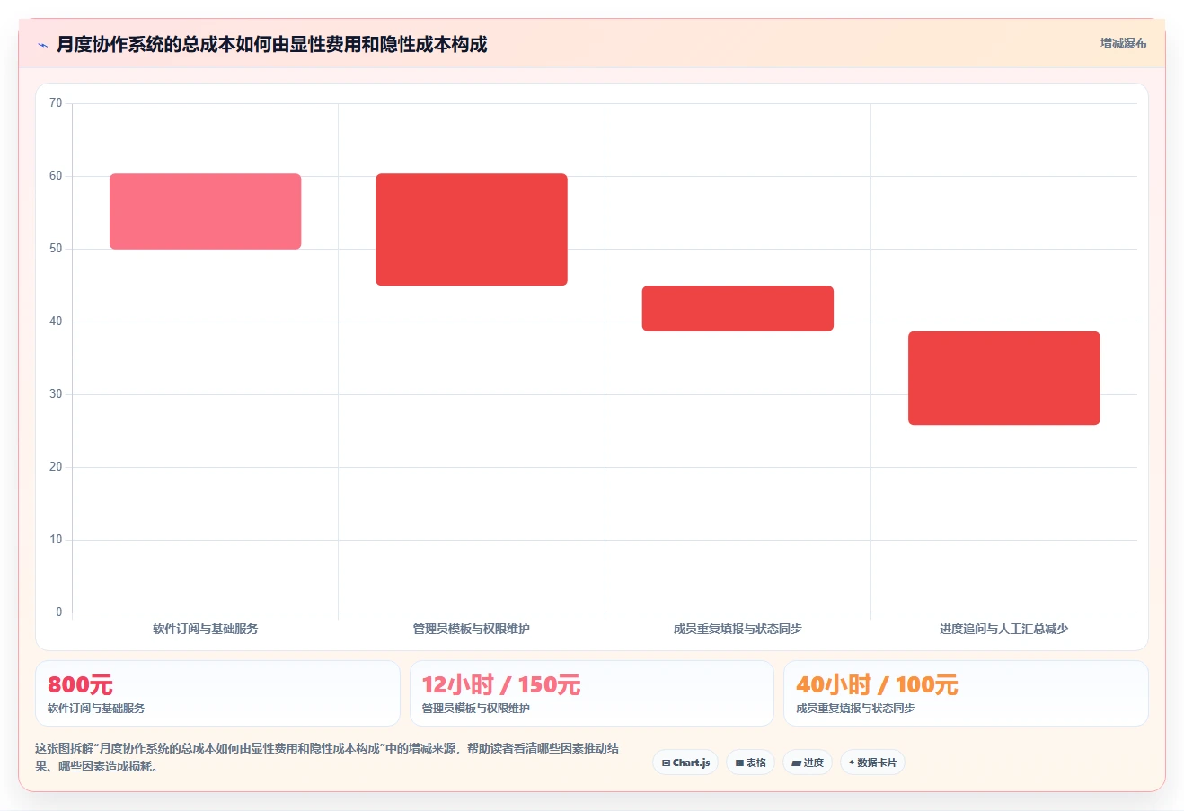Screen dimensions: 1184x811
Task: Select the 数据卡片 tag pill
Action: tap(872, 763)
